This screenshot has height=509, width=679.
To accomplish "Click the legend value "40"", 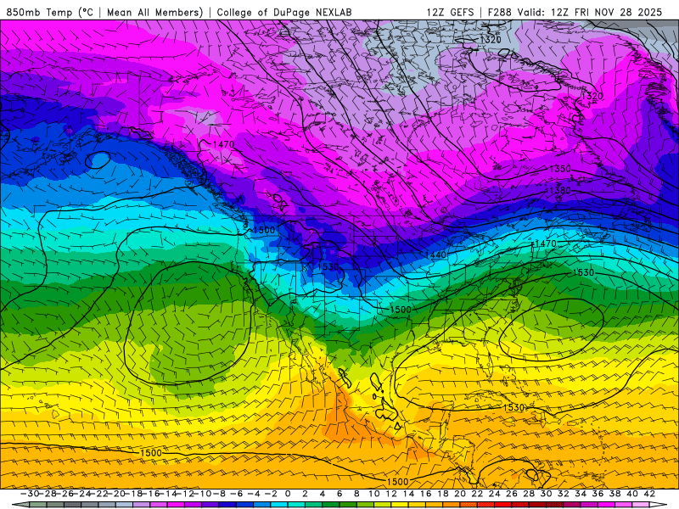I will point(631,494).
